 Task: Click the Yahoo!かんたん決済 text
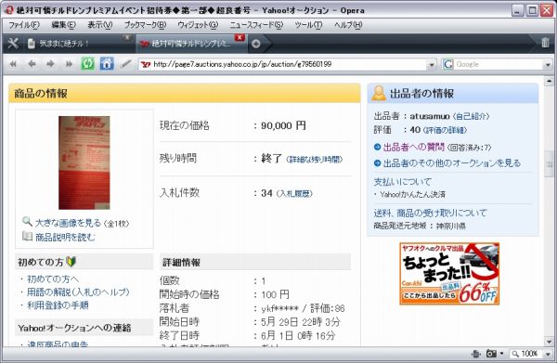pos(412,195)
